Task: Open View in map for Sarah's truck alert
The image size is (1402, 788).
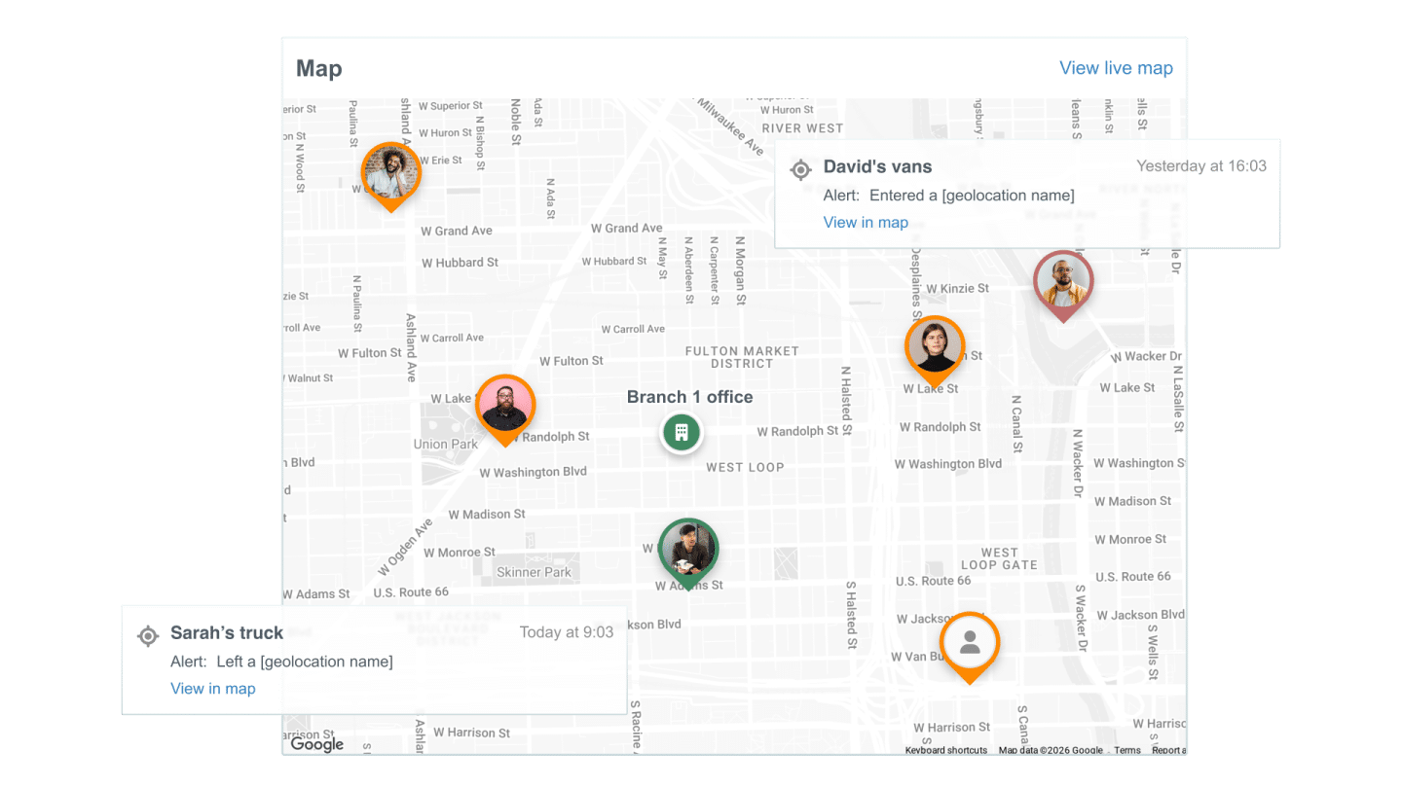Action: [213, 689]
